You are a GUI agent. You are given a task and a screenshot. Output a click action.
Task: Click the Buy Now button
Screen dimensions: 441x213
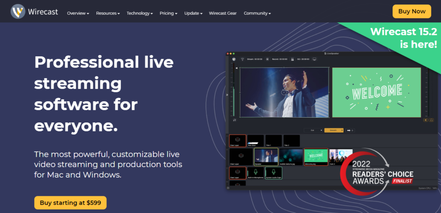pos(412,12)
